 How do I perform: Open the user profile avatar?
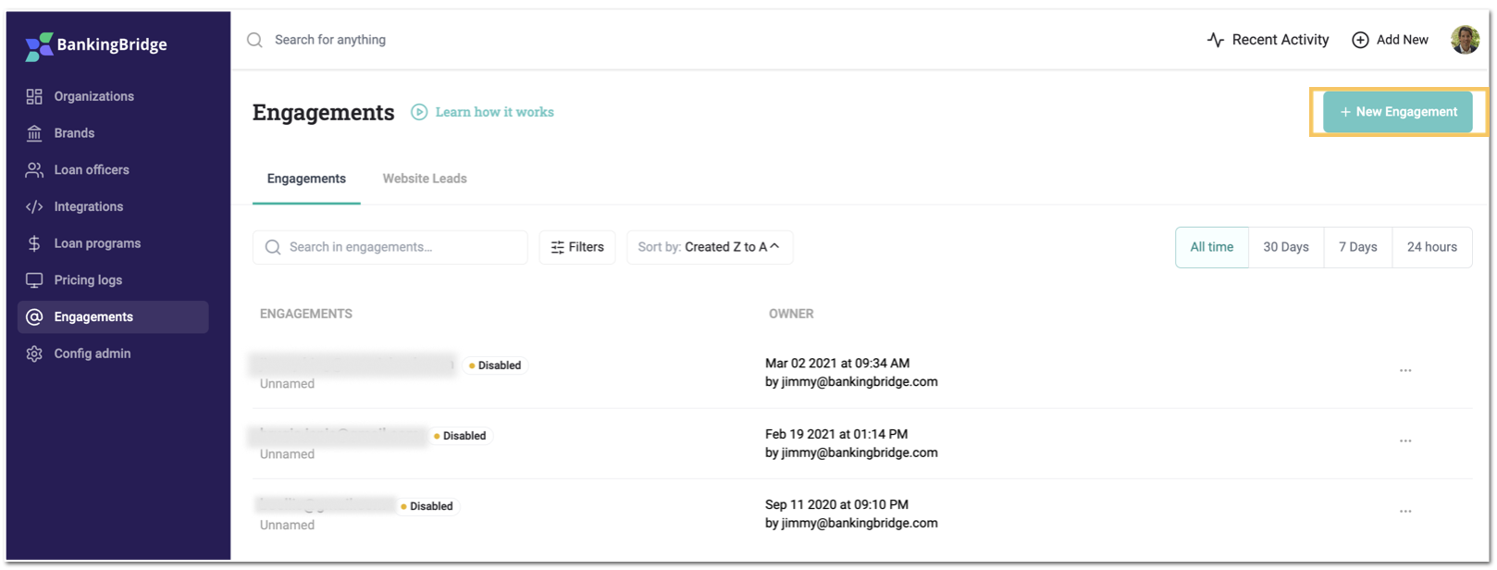(1465, 40)
